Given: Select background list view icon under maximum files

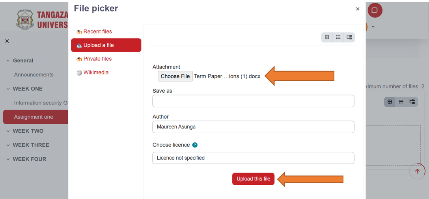Looking at the screenshot, I should 401,102.
